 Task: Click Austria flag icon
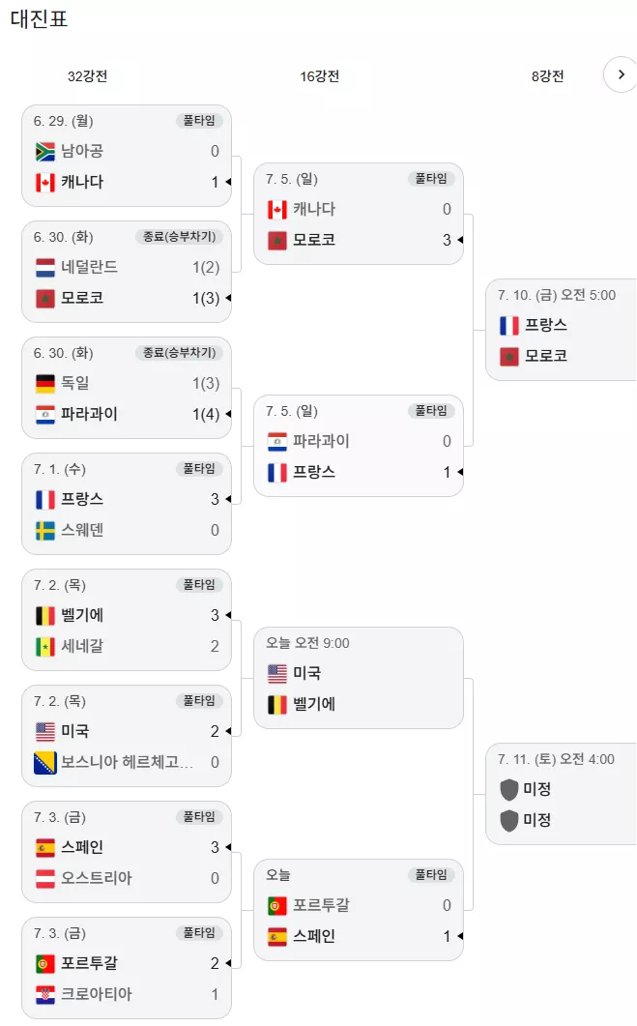point(45,879)
